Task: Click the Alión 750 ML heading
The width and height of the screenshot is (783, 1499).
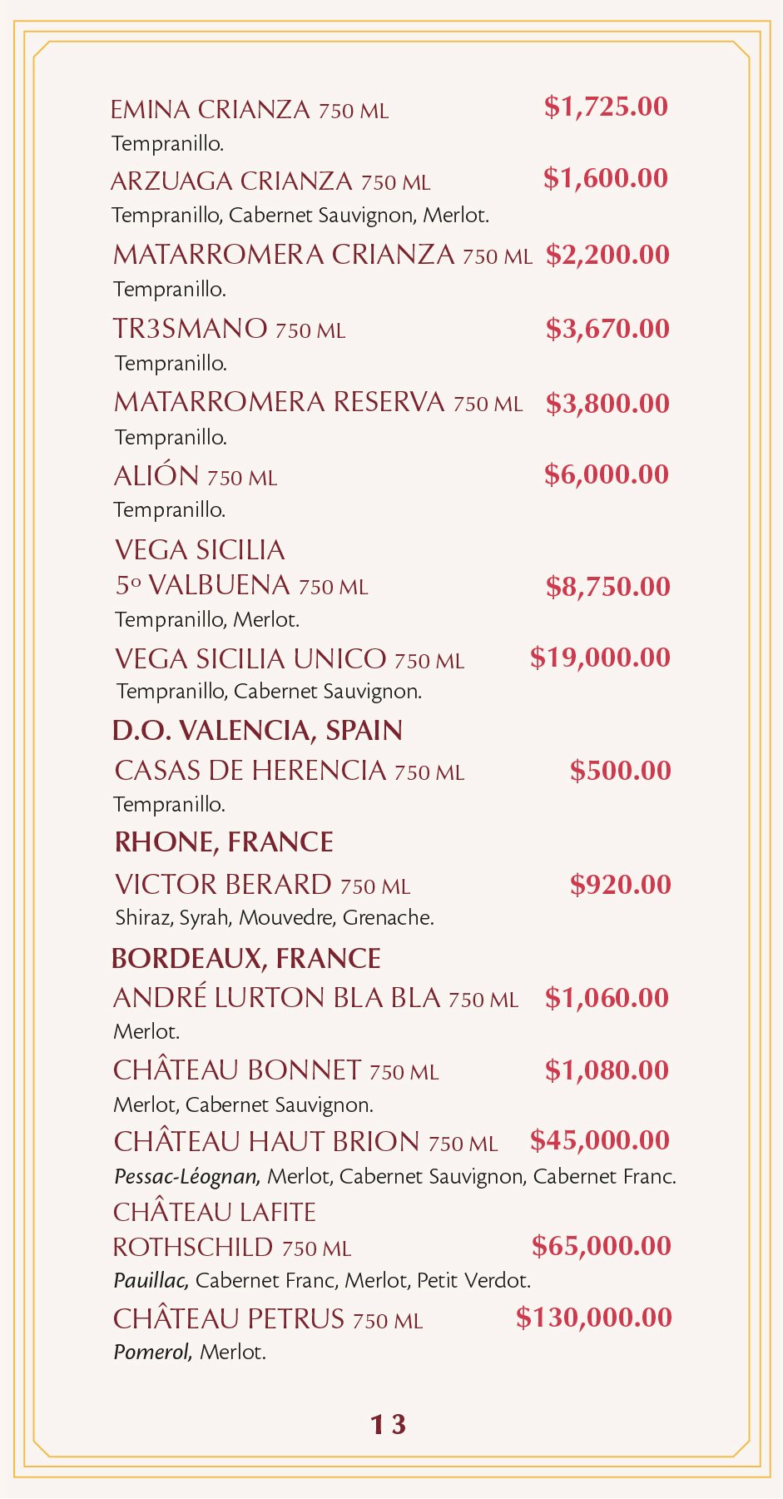Action: (196, 476)
